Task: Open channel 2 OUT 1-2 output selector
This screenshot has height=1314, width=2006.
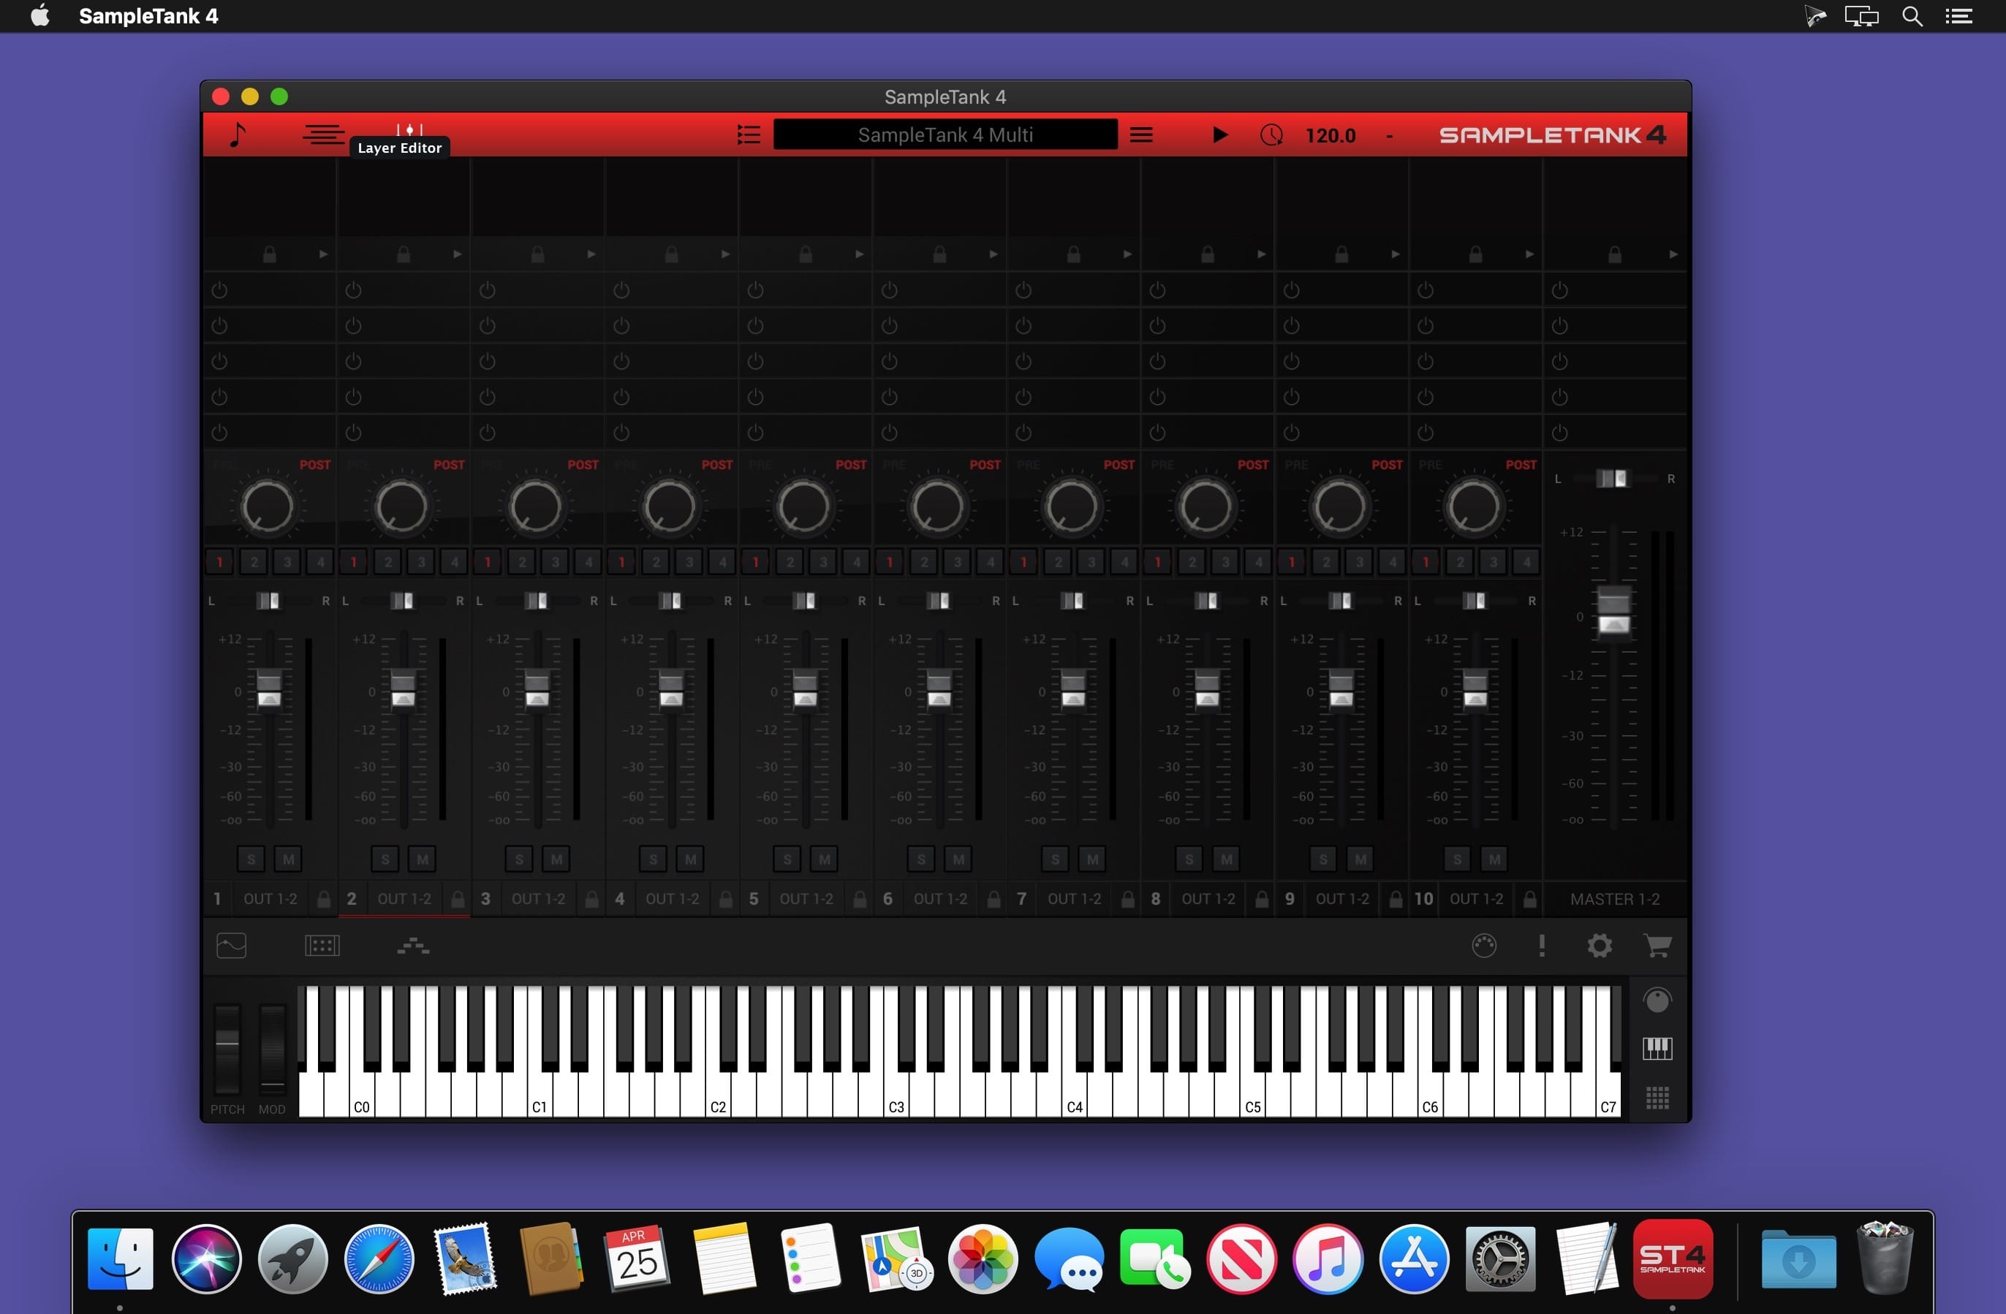Action: point(404,900)
